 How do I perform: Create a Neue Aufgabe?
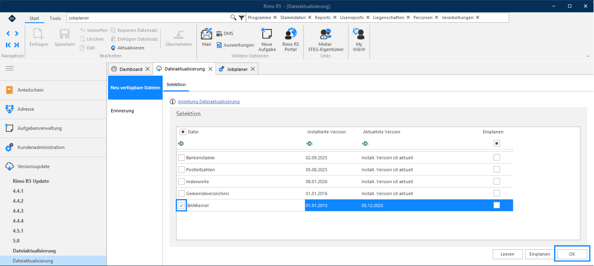point(267,39)
